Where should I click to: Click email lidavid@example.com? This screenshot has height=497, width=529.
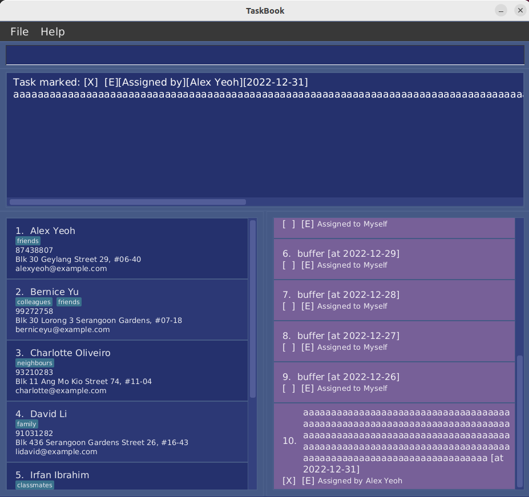(56, 452)
